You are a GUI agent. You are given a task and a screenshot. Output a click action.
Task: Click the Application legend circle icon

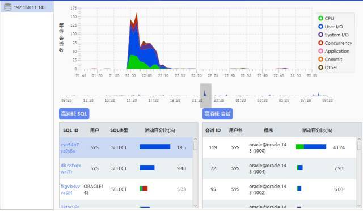[320, 51]
